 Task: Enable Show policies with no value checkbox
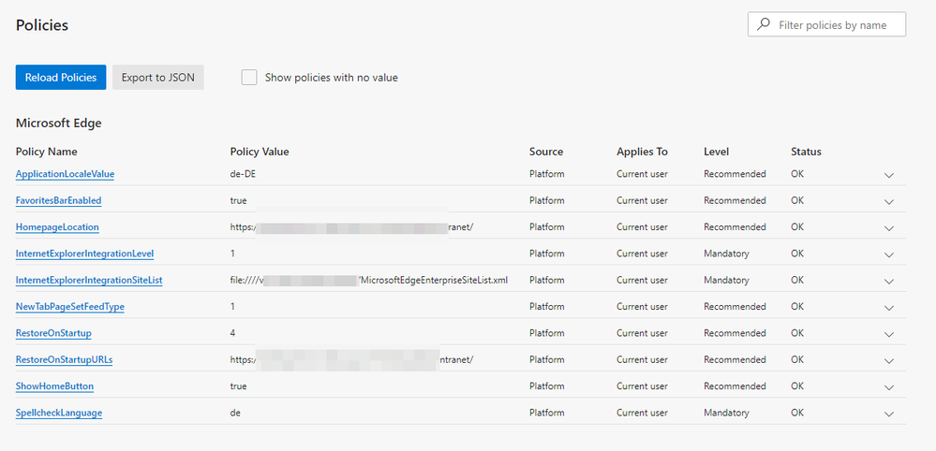(x=249, y=78)
